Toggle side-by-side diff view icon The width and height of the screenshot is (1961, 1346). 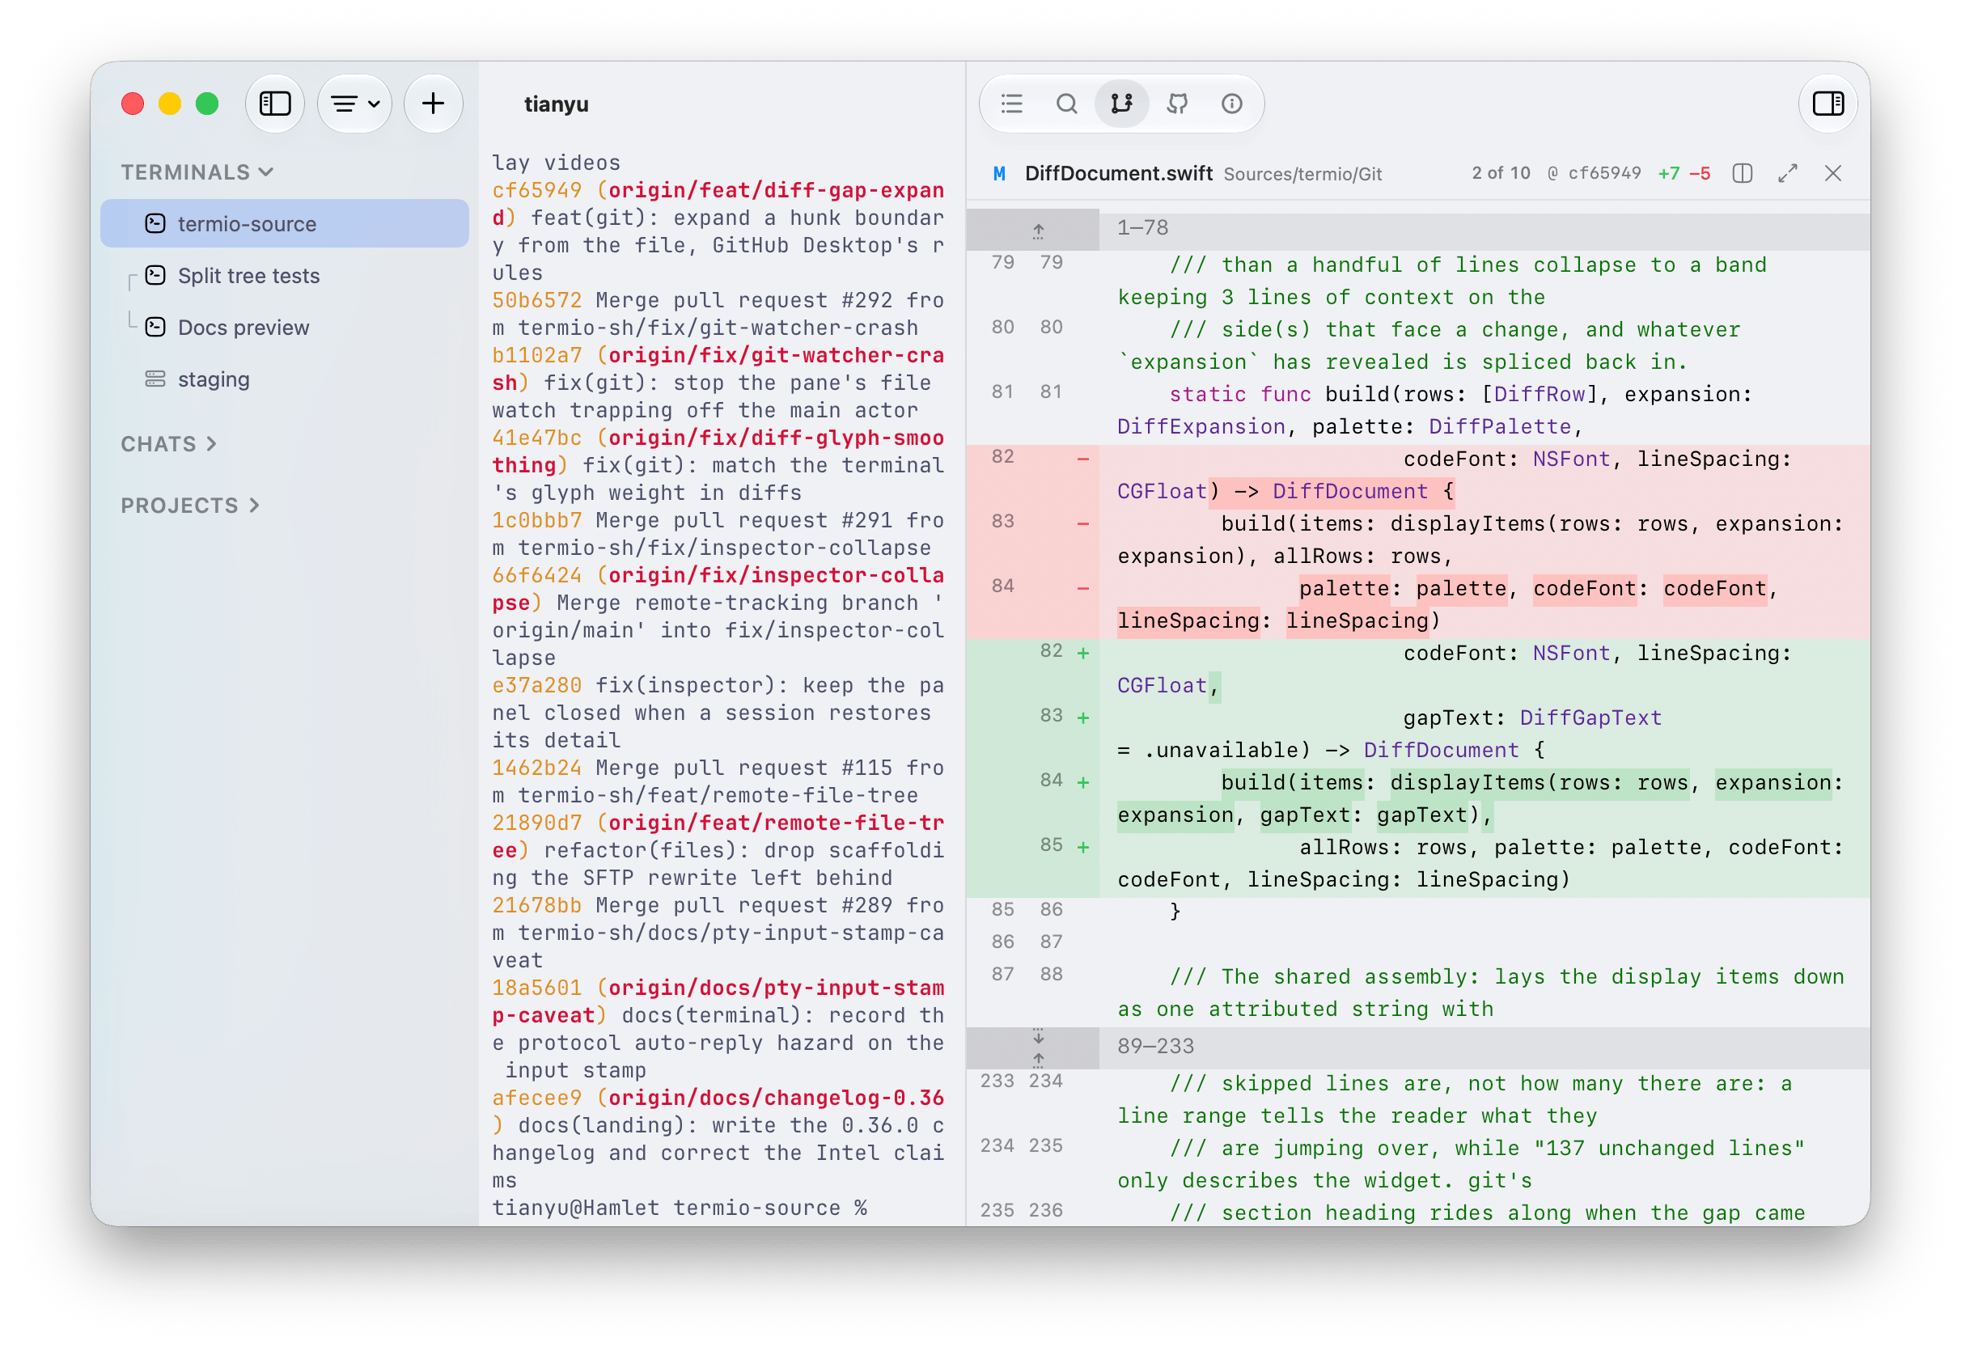pyautogui.click(x=1743, y=173)
